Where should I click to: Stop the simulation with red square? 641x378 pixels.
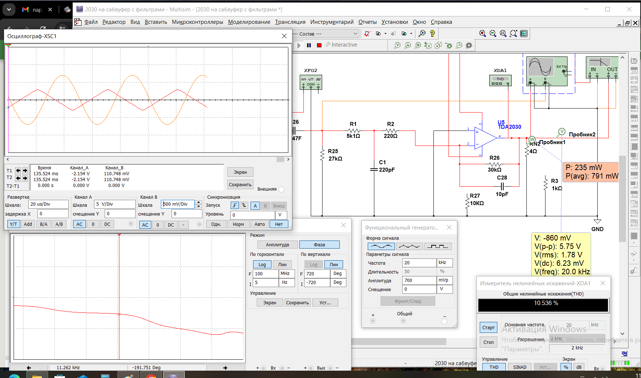tap(319, 45)
